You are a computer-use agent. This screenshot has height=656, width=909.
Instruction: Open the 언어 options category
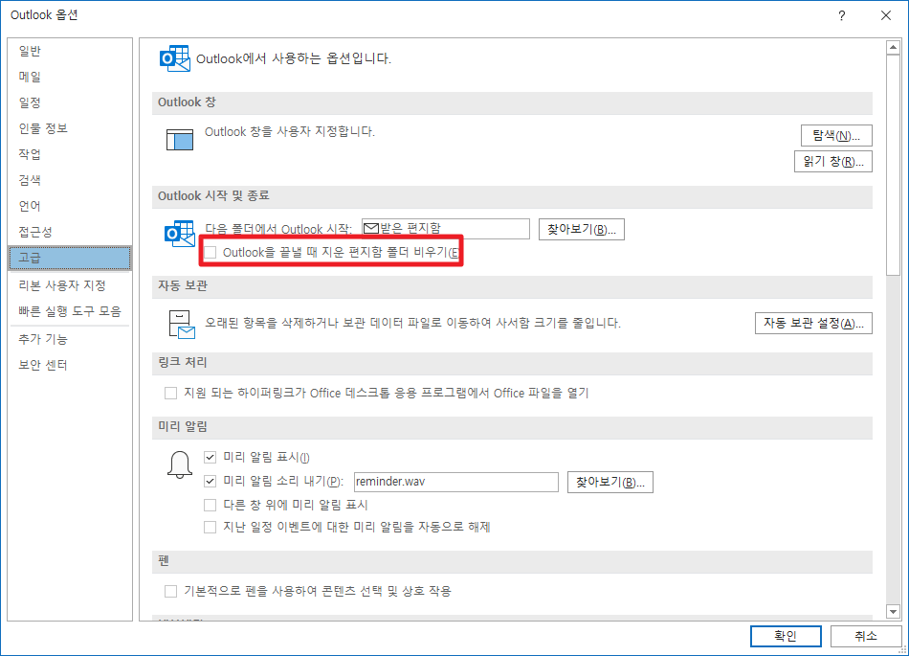coord(70,206)
